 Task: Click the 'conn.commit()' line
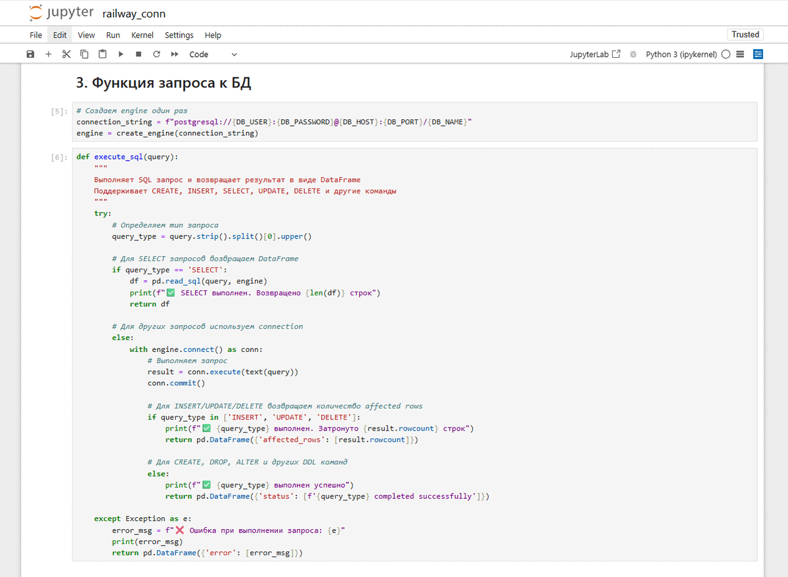176,383
